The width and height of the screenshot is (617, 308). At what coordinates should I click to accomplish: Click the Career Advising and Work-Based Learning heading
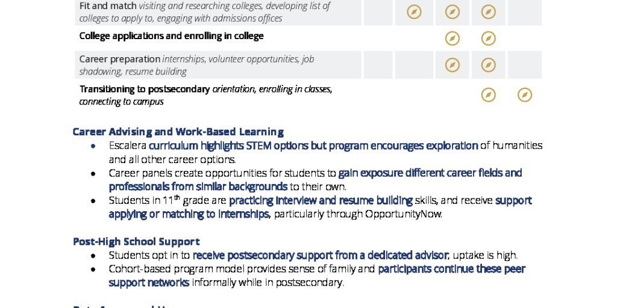[178, 132]
